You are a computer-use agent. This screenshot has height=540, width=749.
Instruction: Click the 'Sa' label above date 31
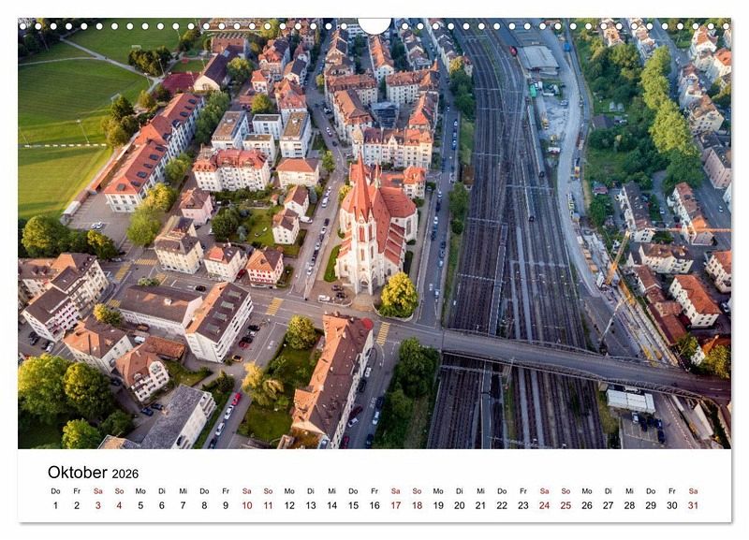(693, 490)
